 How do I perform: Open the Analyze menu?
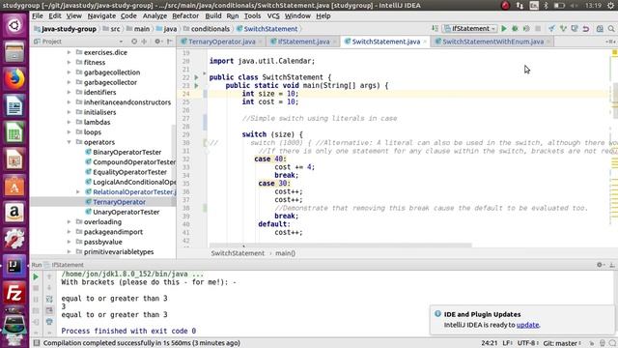click(154, 16)
